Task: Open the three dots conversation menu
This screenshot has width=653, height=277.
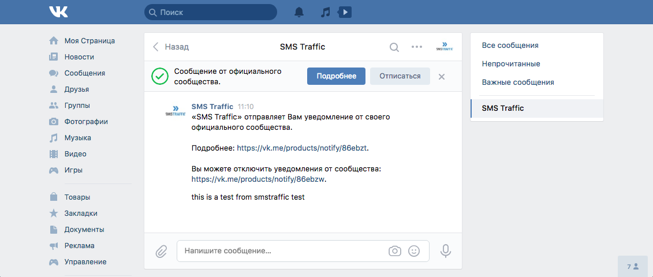Action: click(x=417, y=47)
